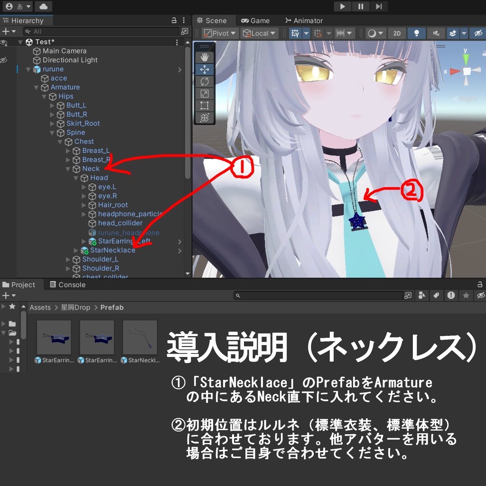This screenshot has height=486, width=486.
Task: Switch the Scene view to 2D mode
Action: (397, 33)
